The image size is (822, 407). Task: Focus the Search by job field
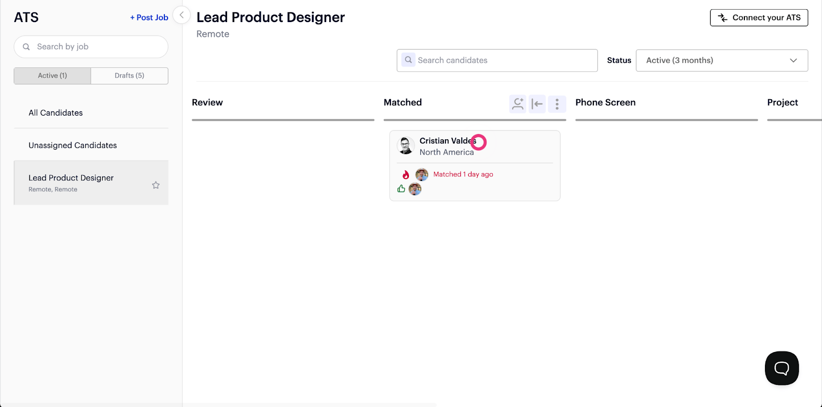coord(91,47)
